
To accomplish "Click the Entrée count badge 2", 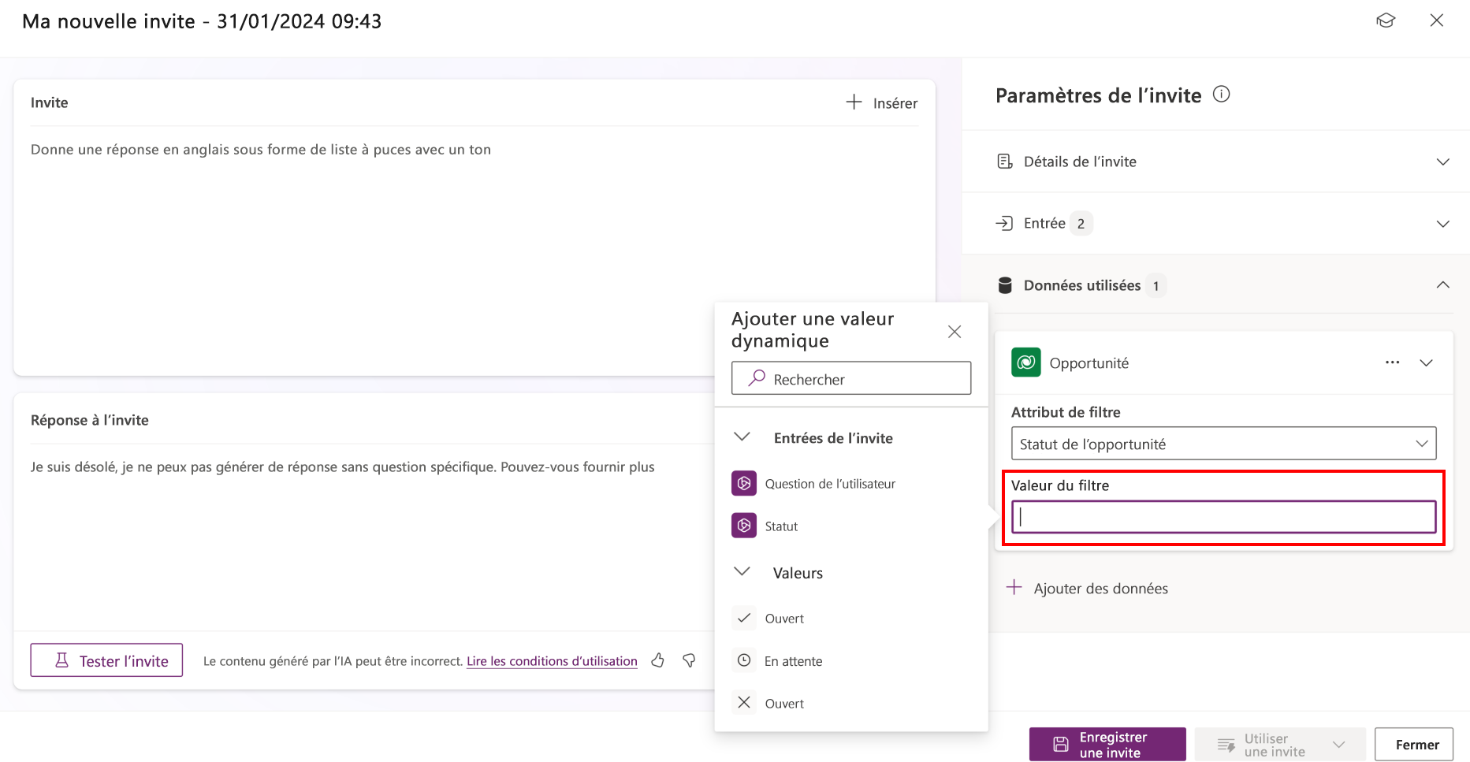I will coord(1081,224).
